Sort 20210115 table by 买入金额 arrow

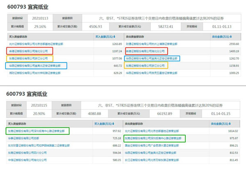coord(114,123)
